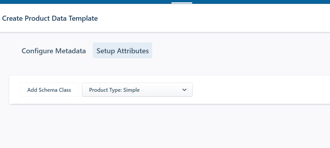This screenshot has height=148, width=330.
Task: Click empty space in the white attributes card
Action: 260,90
